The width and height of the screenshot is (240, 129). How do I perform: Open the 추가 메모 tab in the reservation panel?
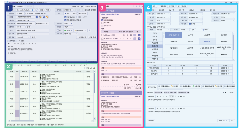[x=212, y=10]
